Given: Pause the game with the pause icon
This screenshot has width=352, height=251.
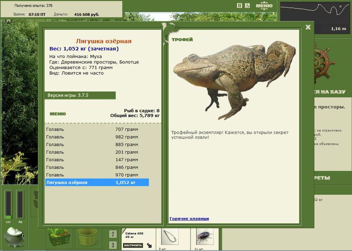Looking at the screenshot, I should (239, 6).
